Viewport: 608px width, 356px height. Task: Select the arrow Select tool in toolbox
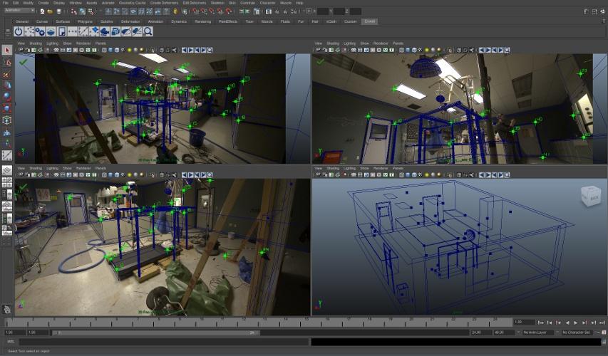point(7,50)
